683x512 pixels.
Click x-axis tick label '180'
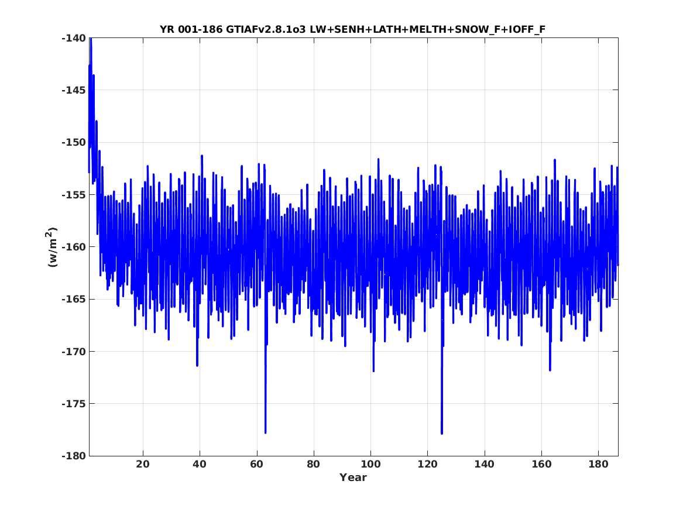[598, 465]
